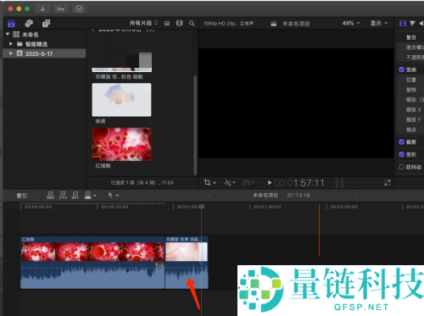Switch to the audio inspector speaker icon
Image resolution: width=424 pixels, height=316 pixels.
point(421,23)
